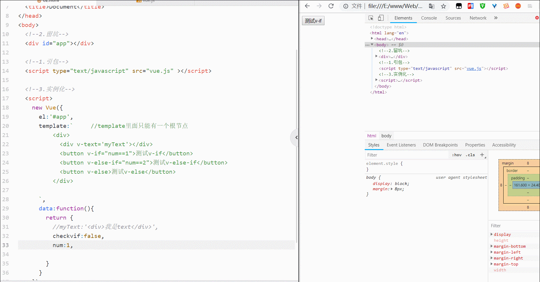Open the greyed-out extension icon

pos(530,6)
